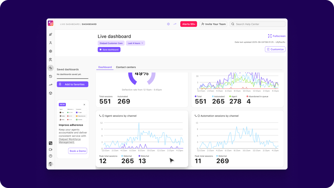Click the Automated legend dot
Viewport: 334px width, 188px height.
tap(213, 96)
